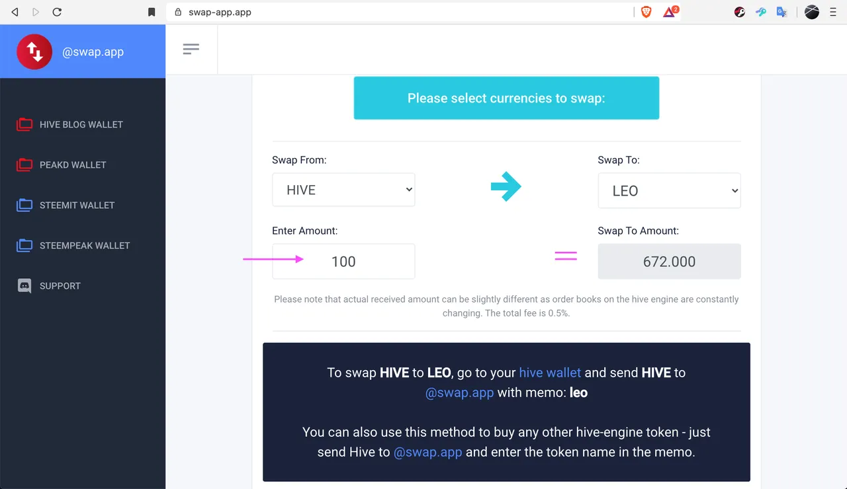Reload the page with refresh icon

(57, 12)
